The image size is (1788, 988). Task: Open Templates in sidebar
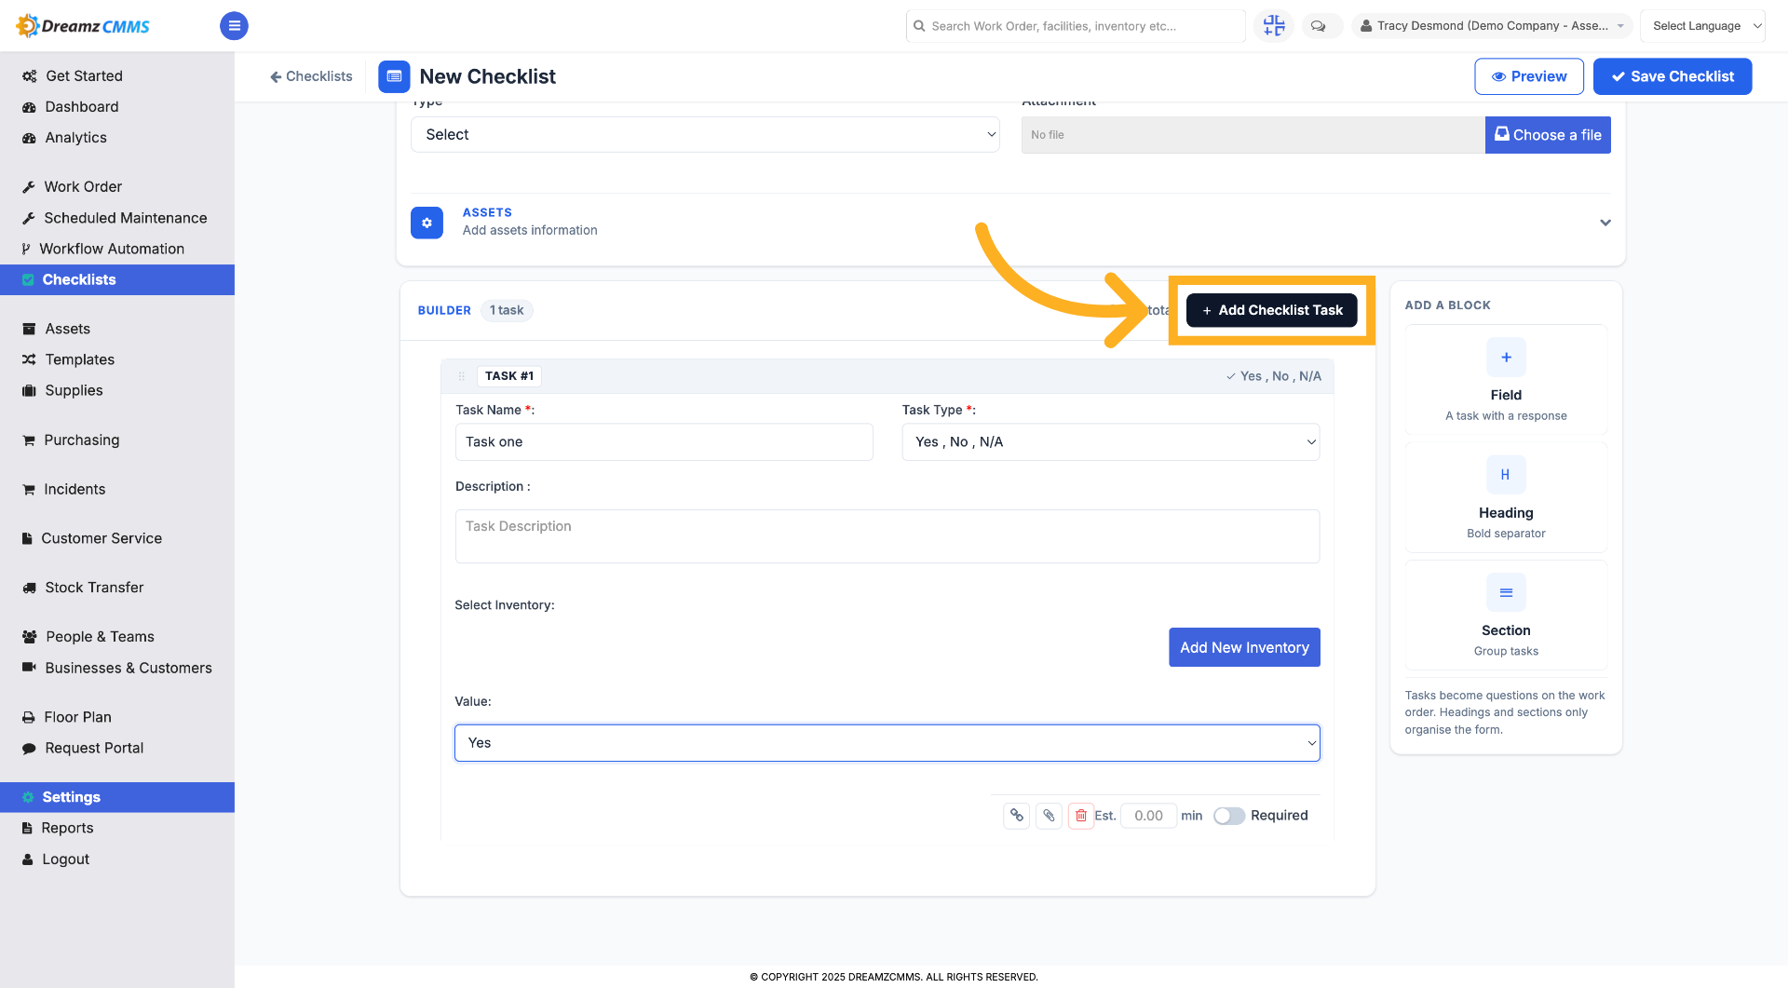[79, 359]
